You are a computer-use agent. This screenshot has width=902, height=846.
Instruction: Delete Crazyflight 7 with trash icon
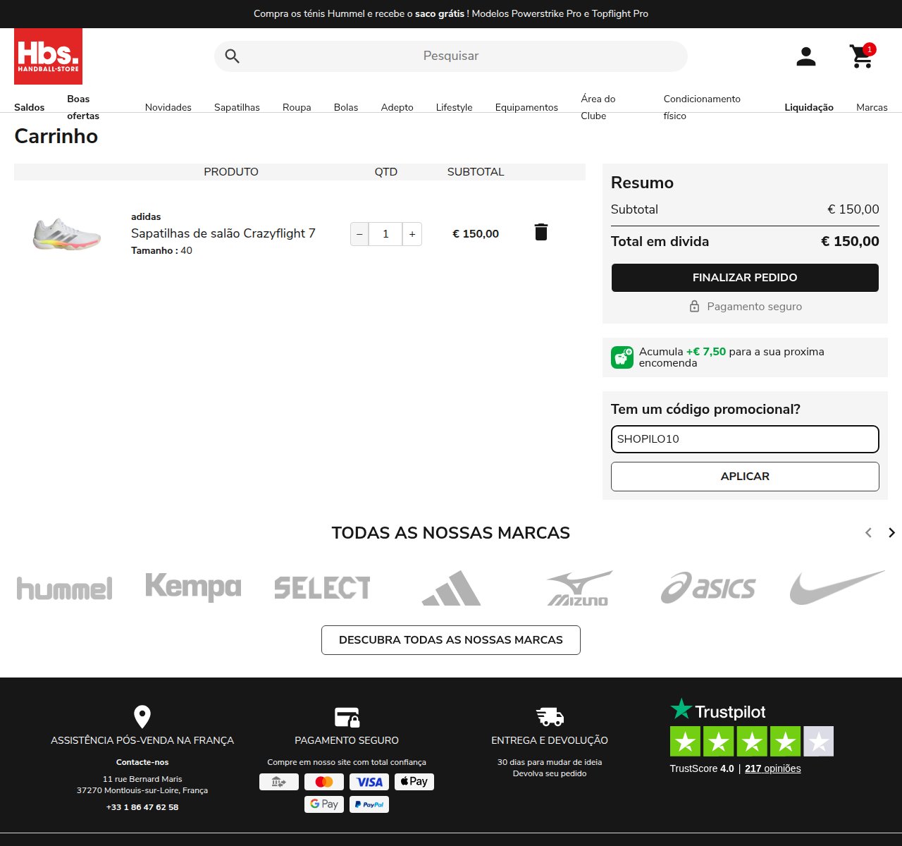tap(541, 232)
